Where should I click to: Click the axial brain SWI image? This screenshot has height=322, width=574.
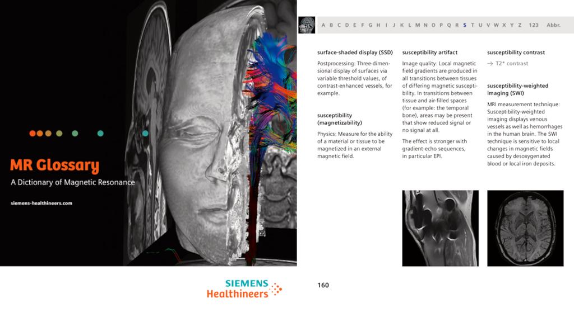pos(525,228)
